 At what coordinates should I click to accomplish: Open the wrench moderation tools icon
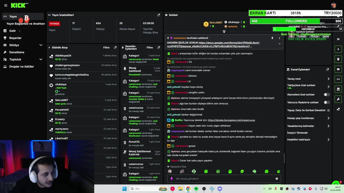[338, 99]
